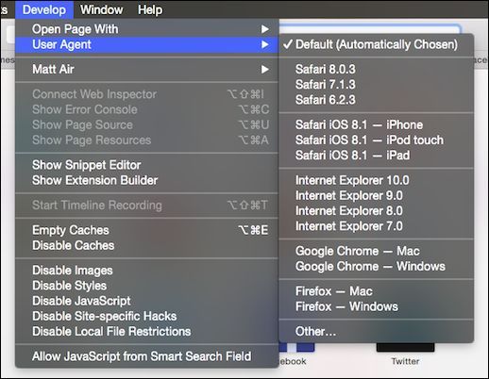Choose Safari 8.0.3 user agent
This screenshot has width=489, height=379.
pyautogui.click(x=376, y=69)
